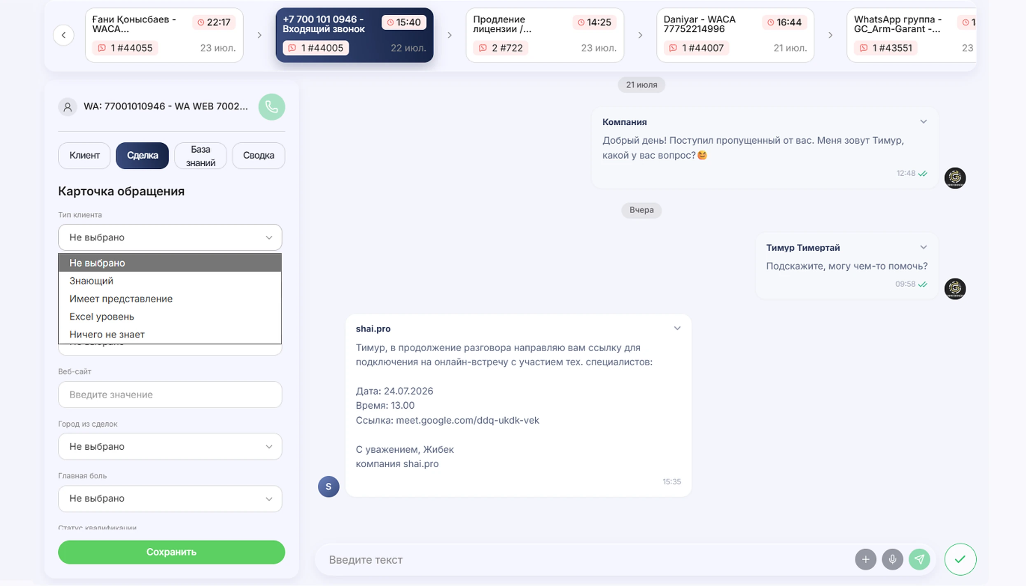Expand the Тимур Тимертай message options chevron

923,247
